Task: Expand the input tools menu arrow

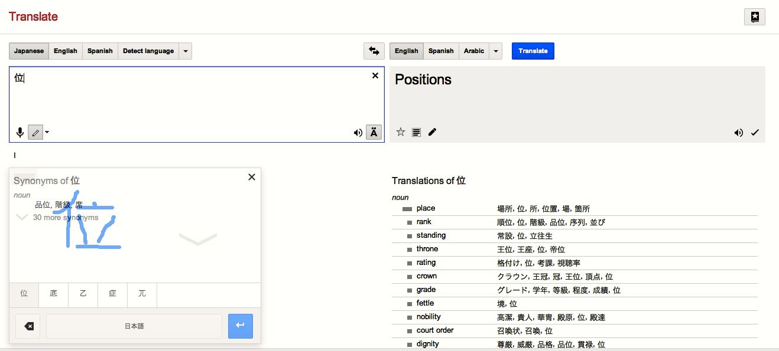Action: click(x=47, y=133)
